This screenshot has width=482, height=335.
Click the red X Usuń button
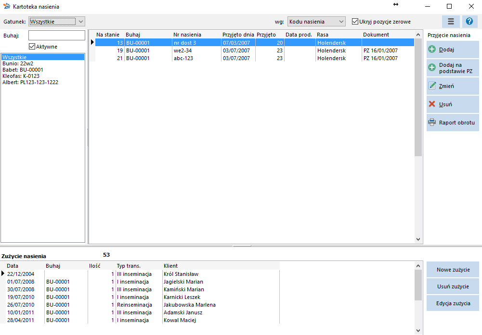click(453, 104)
